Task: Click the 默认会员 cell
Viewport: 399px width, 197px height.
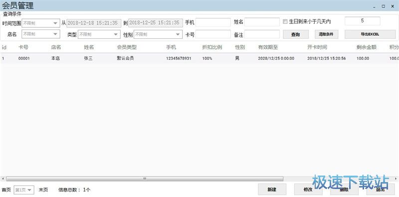Action: (x=125, y=58)
